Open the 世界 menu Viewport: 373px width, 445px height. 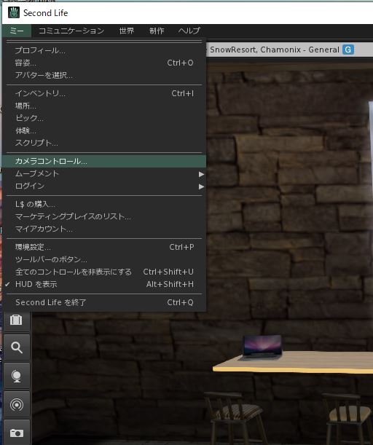tap(127, 31)
